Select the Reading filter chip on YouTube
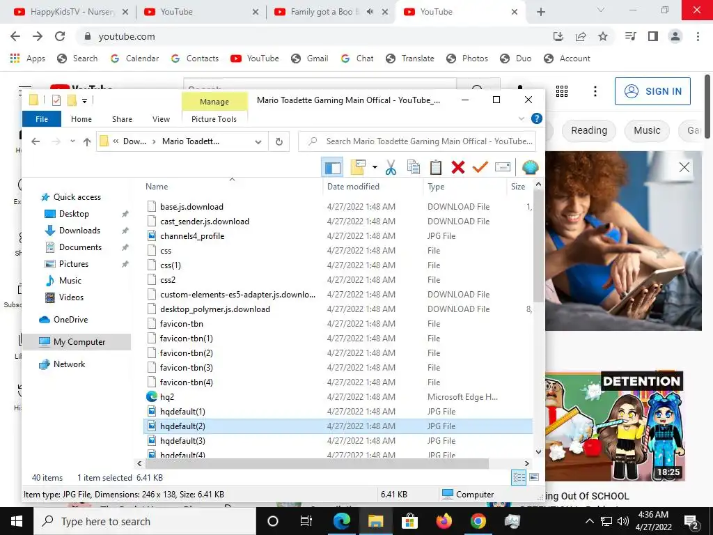713x535 pixels. pos(589,130)
